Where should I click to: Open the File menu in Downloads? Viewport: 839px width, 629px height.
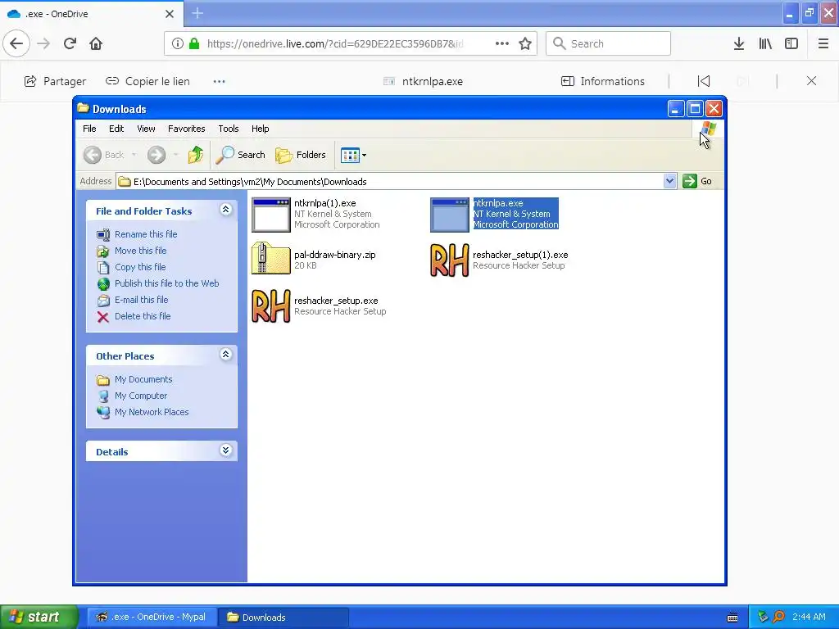[89, 129]
